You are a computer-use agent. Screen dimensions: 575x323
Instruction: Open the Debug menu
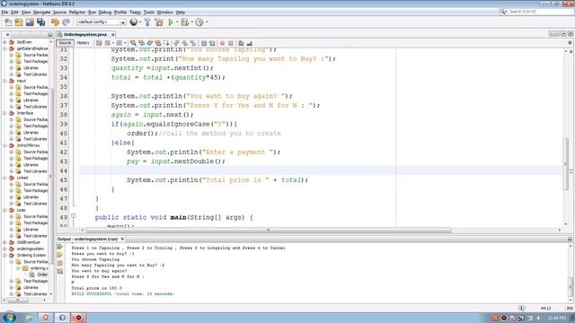tap(104, 12)
